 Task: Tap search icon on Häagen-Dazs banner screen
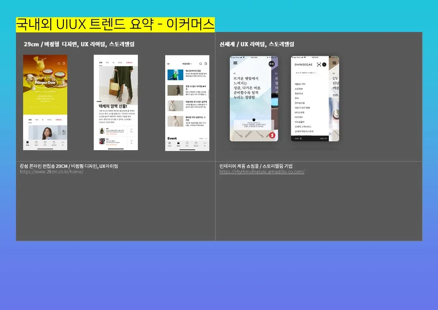(59, 64)
